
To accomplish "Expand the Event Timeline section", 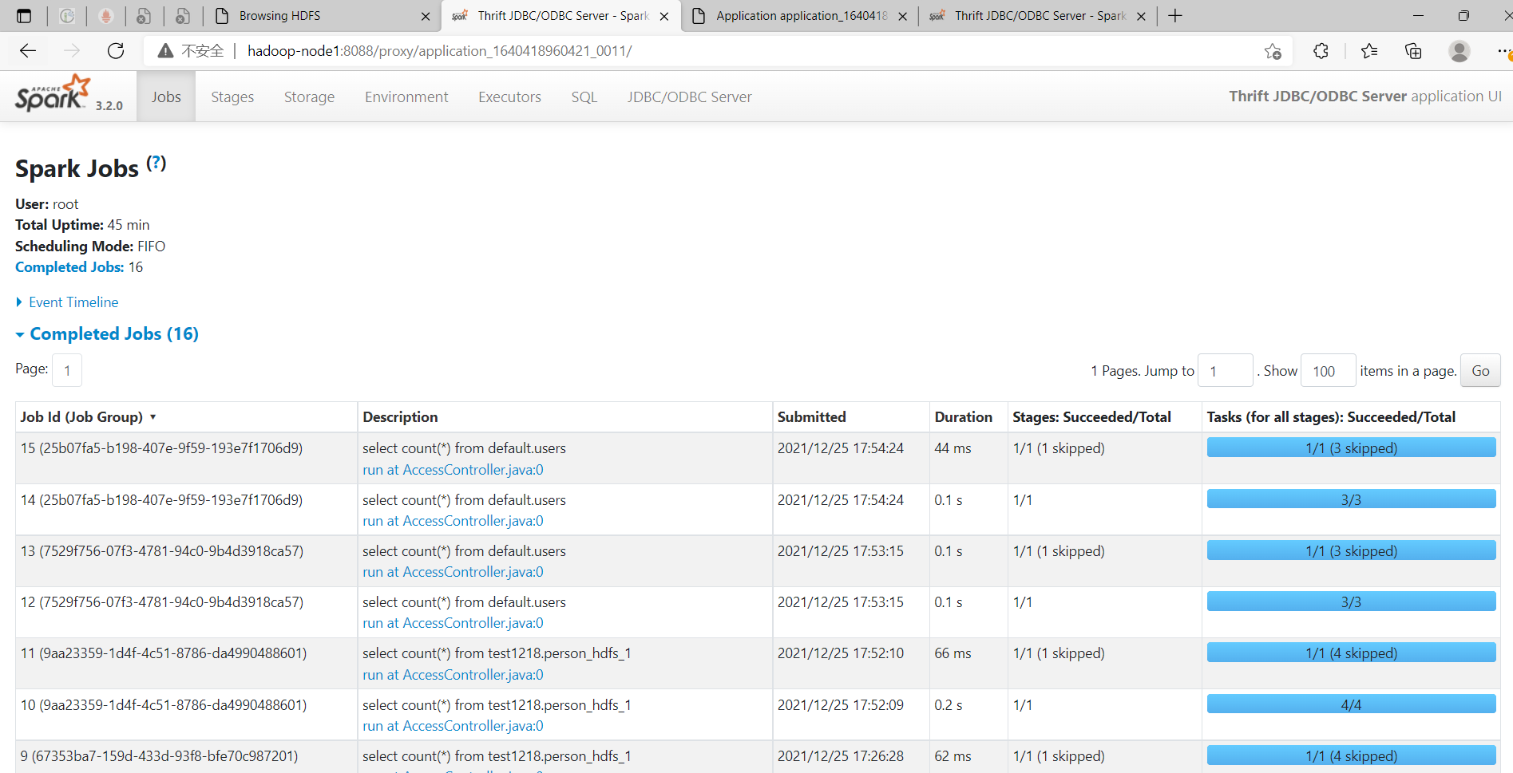I will pyautogui.click(x=72, y=302).
